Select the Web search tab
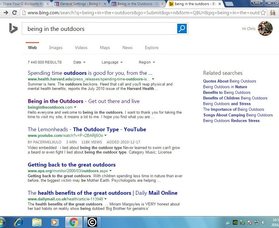This screenshot has height=228, width=279. pos(32,47)
